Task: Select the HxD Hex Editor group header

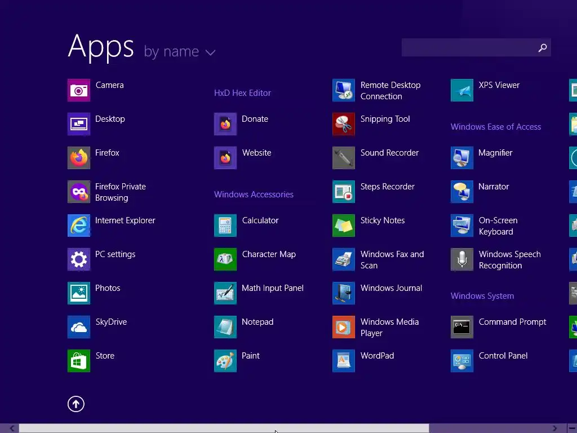Action: pyautogui.click(x=242, y=93)
